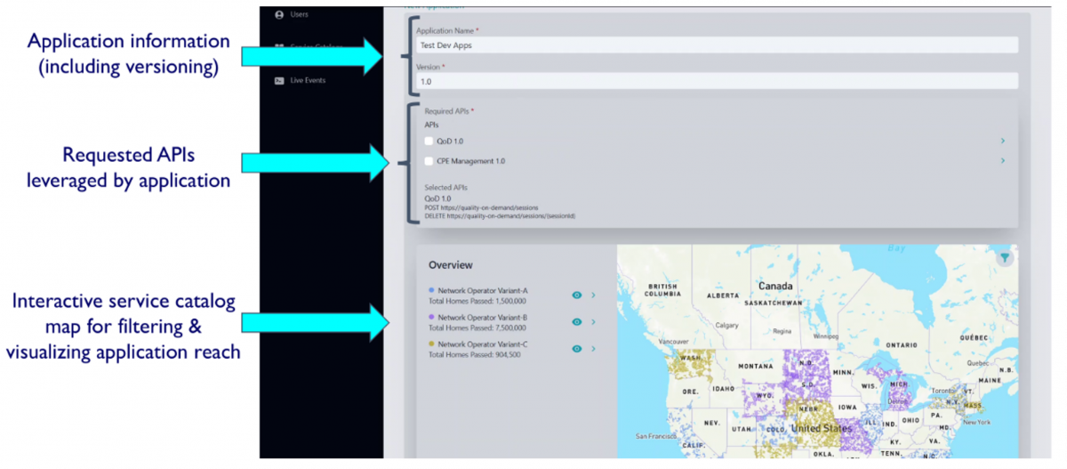Click the blue Variant-A color dot

click(431, 290)
